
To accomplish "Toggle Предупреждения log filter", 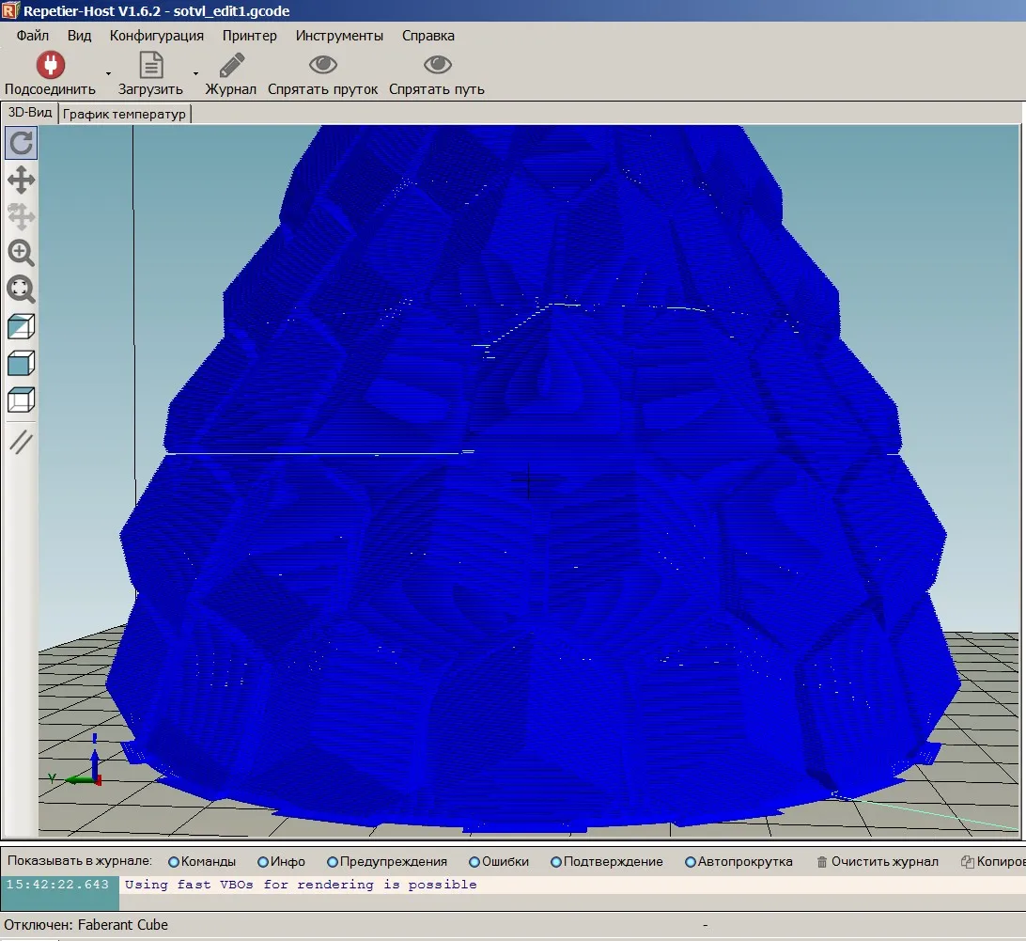I will [x=387, y=862].
